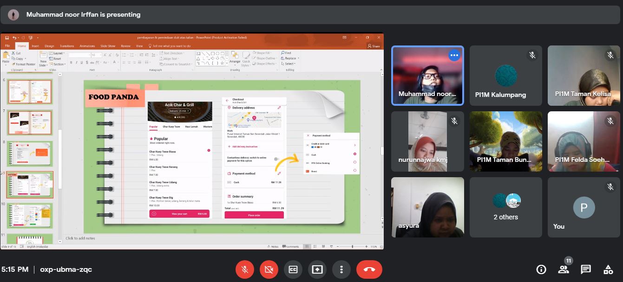Switch to Slide Sorter view in status bar
This screenshot has width=623, height=282.
(315, 246)
